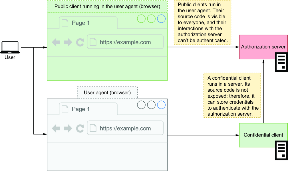Focus the https://example.com address field in the green browser
The width and height of the screenshot is (288, 171).
(125, 42)
